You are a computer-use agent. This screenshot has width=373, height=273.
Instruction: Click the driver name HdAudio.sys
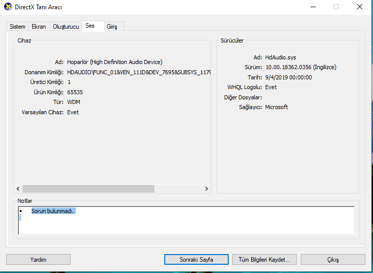pos(280,57)
